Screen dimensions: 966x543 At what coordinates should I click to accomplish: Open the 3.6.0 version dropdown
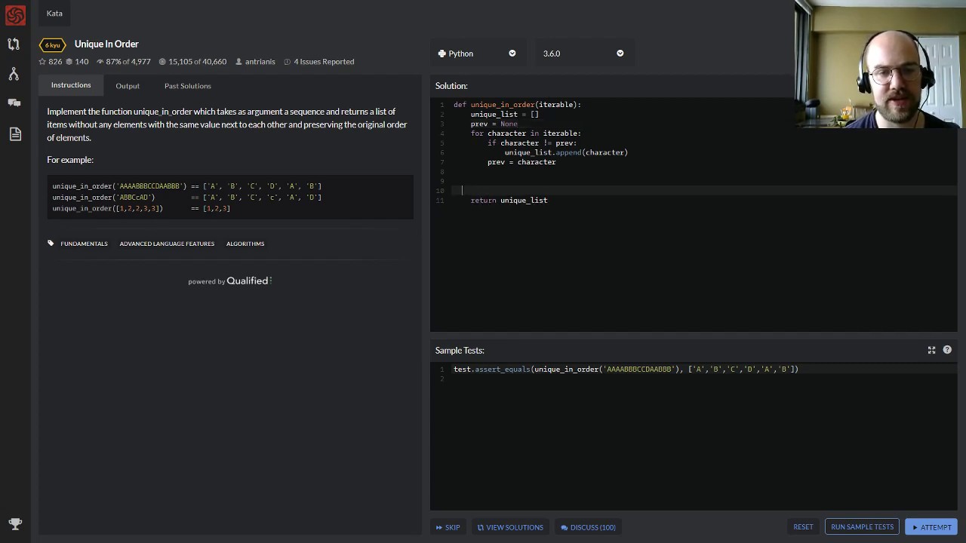coord(583,54)
